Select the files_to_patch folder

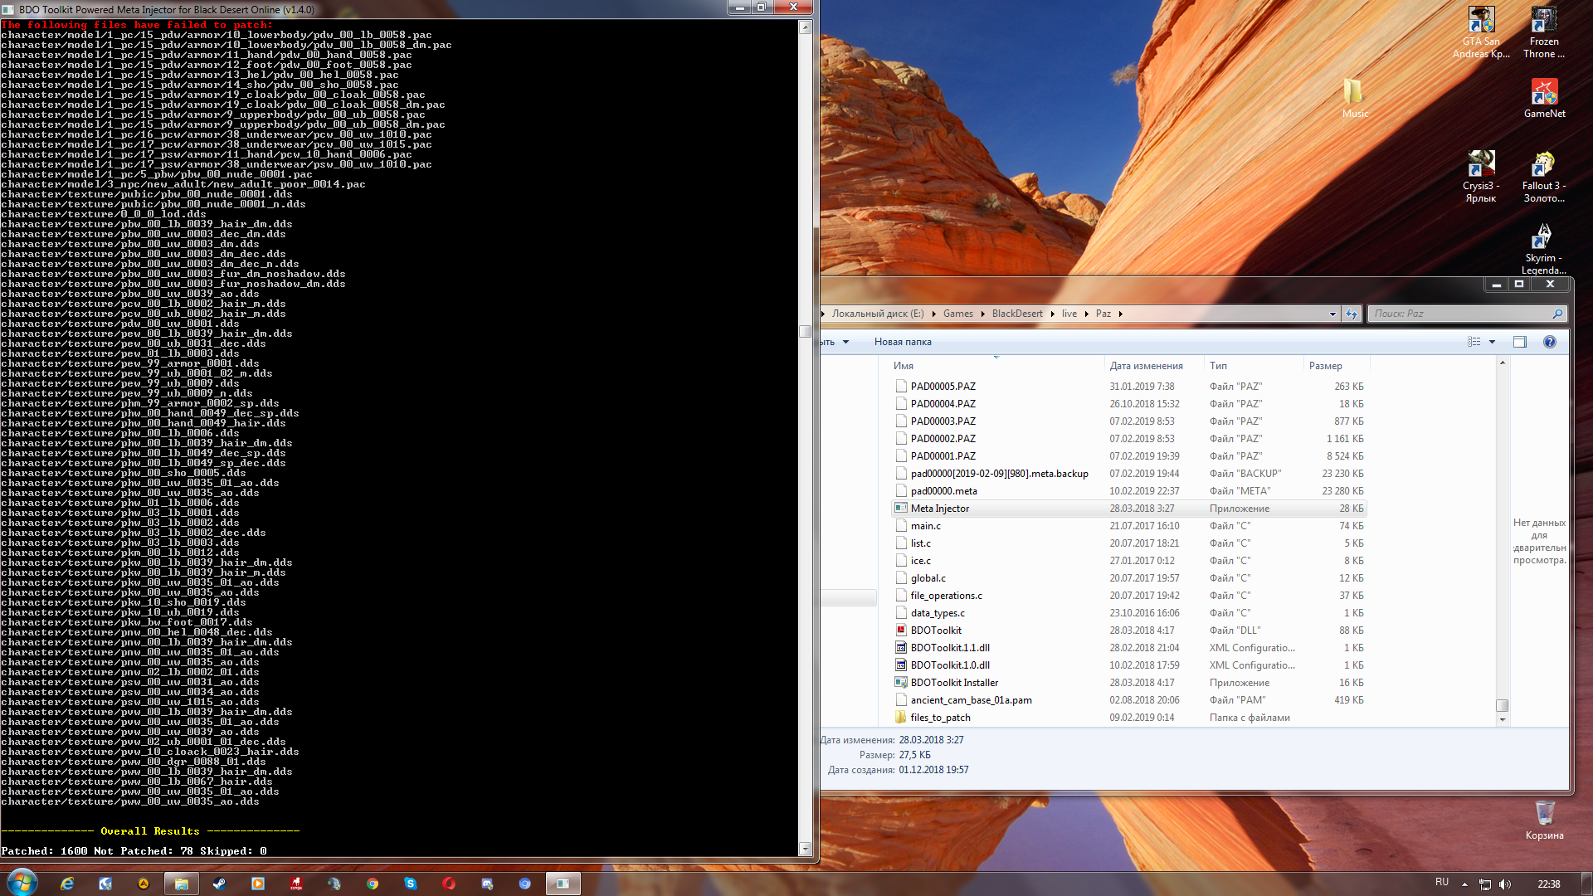(940, 718)
